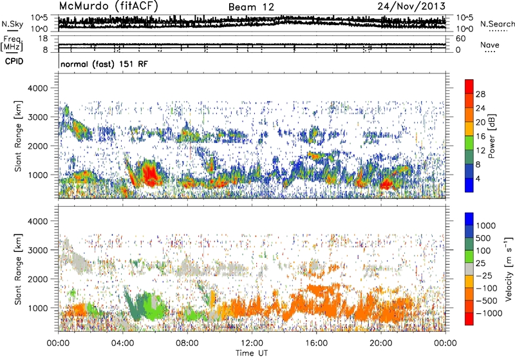The height and width of the screenshot is (357, 515).
Task: Click the 60 tick on the Nave axis
Action: [x=460, y=39]
